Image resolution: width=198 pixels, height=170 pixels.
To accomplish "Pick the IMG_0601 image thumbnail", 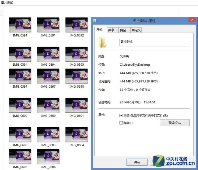I will [76, 105].
